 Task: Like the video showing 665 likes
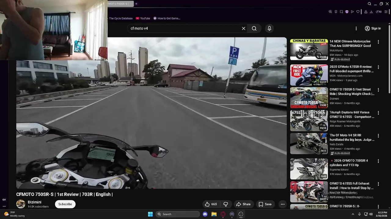(x=211, y=204)
